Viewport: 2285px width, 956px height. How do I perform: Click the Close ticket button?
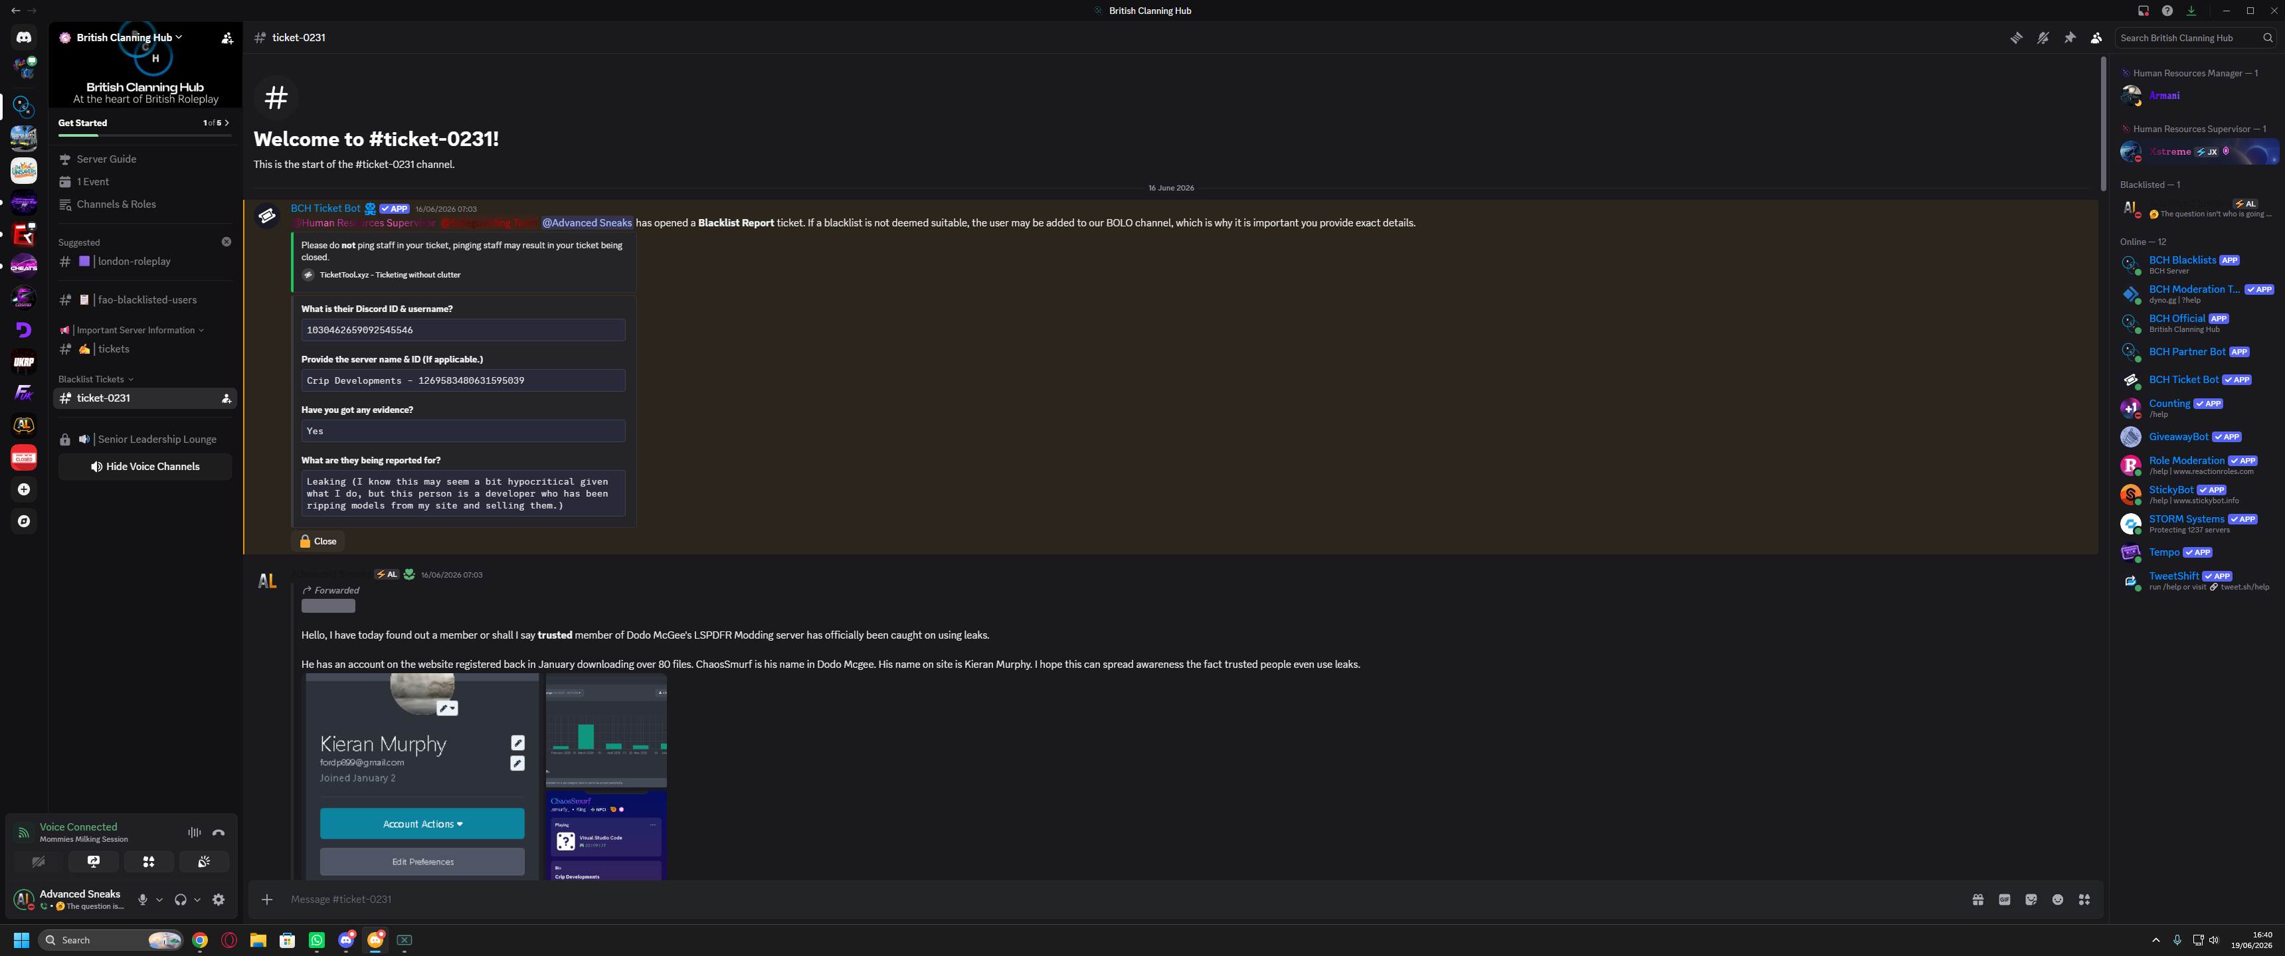(318, 542)
